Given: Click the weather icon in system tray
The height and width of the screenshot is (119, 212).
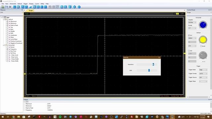Looking at the screenshot, I should (180, 117).
